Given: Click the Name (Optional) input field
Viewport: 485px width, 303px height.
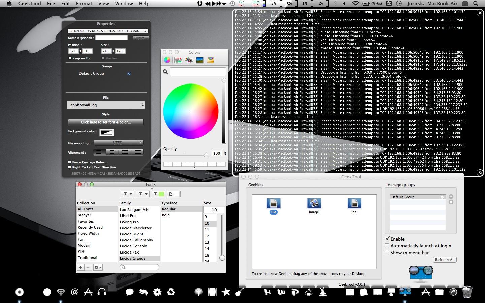Looking at the screenshot, I should [x=111, y=38].
